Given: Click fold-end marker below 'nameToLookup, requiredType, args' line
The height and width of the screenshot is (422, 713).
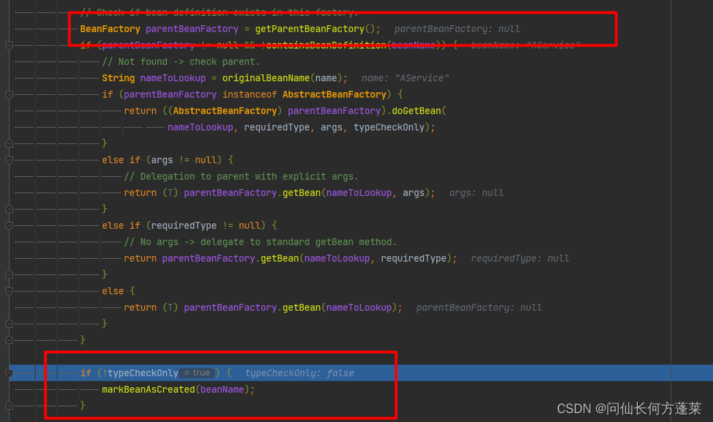Looking at the screenshot, I should [9, 143].
